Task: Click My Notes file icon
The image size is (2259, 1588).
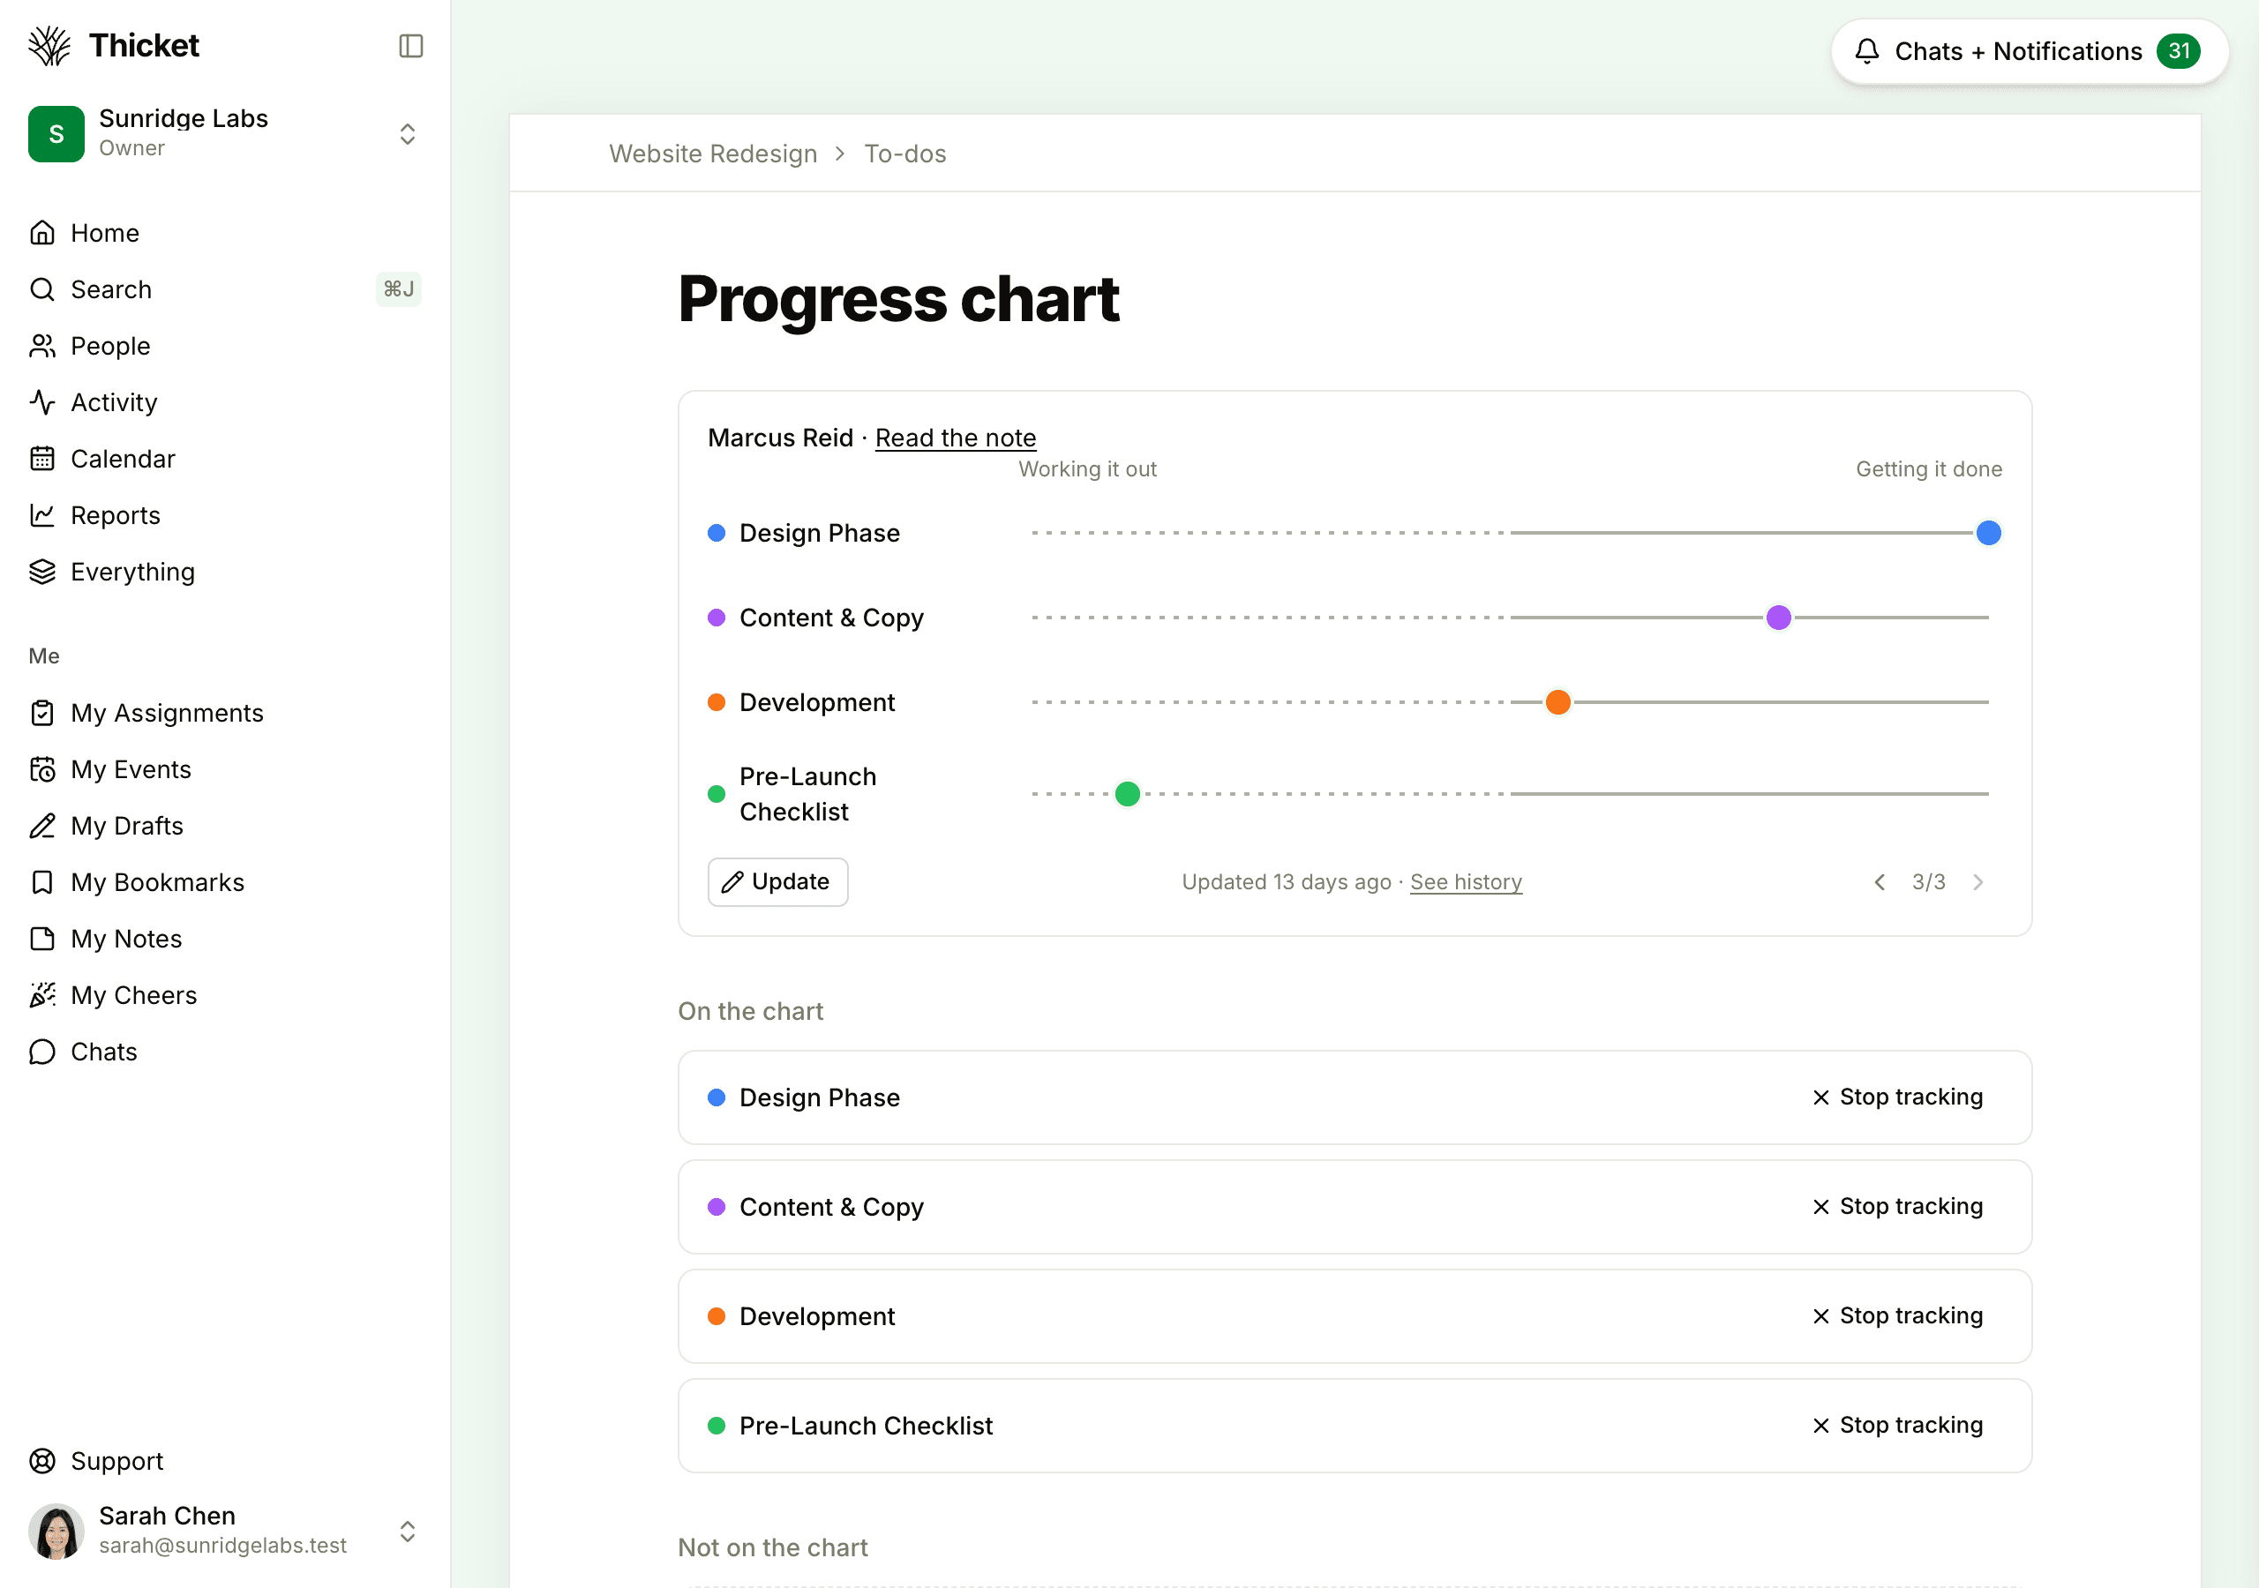Action: coord(42,939)
